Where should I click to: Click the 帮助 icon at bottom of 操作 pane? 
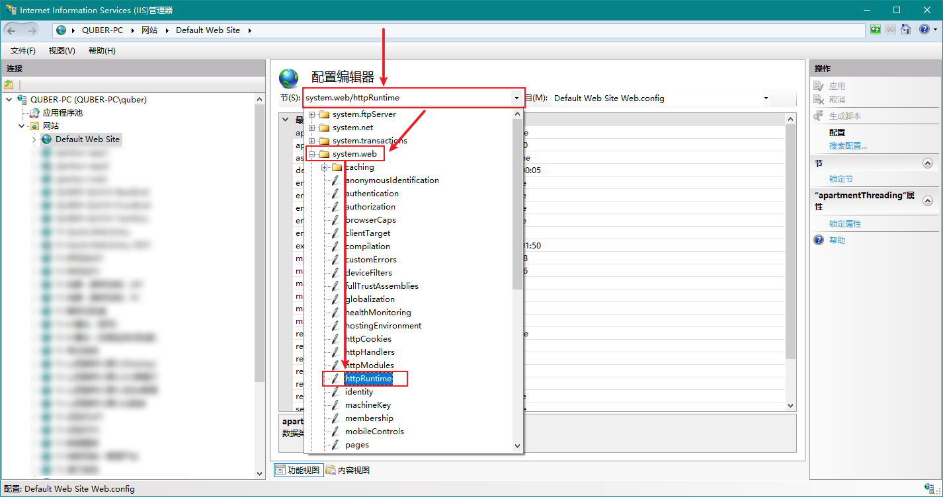click(x=818, y=239)
